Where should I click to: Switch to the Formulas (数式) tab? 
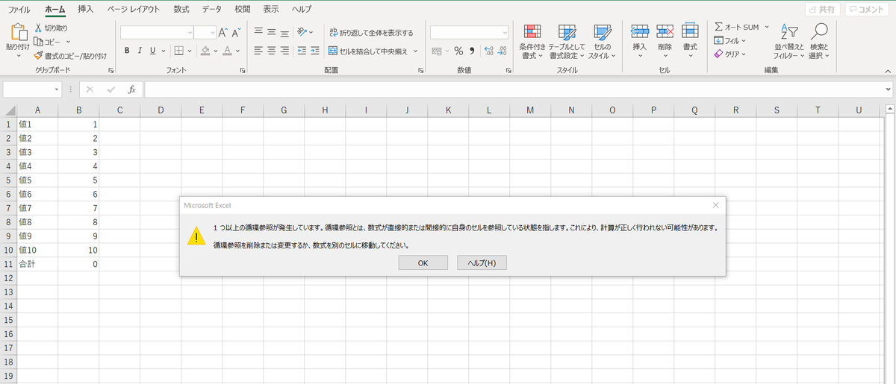tap(181, 10)
